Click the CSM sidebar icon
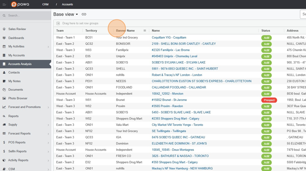This screenshot has width=306, height=171. pyautogui.click(x=4, y=169)
